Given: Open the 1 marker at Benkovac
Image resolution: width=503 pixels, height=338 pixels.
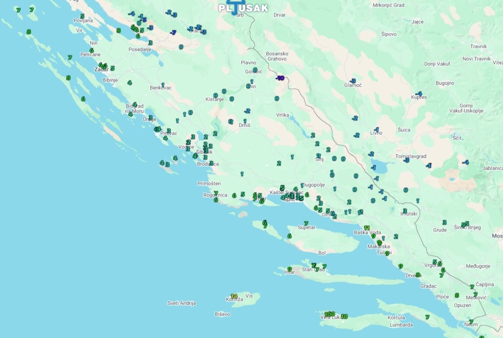Looking at the screenshot, I should (x=162, y=85).
